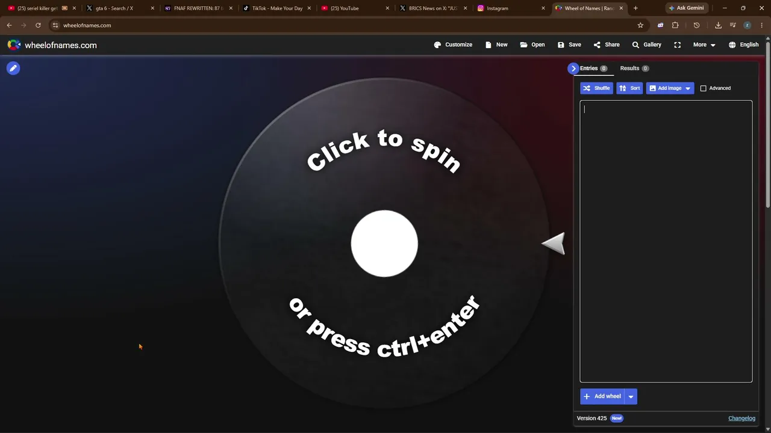Save the current wheel
This screenshot has width=771, height=433.
(569, 45)
